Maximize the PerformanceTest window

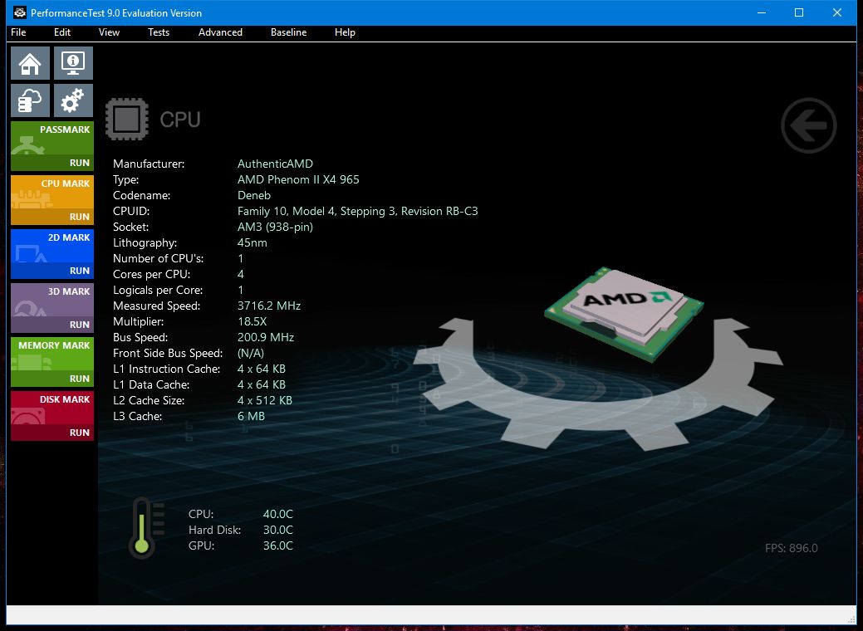click(x=799, y=12)
